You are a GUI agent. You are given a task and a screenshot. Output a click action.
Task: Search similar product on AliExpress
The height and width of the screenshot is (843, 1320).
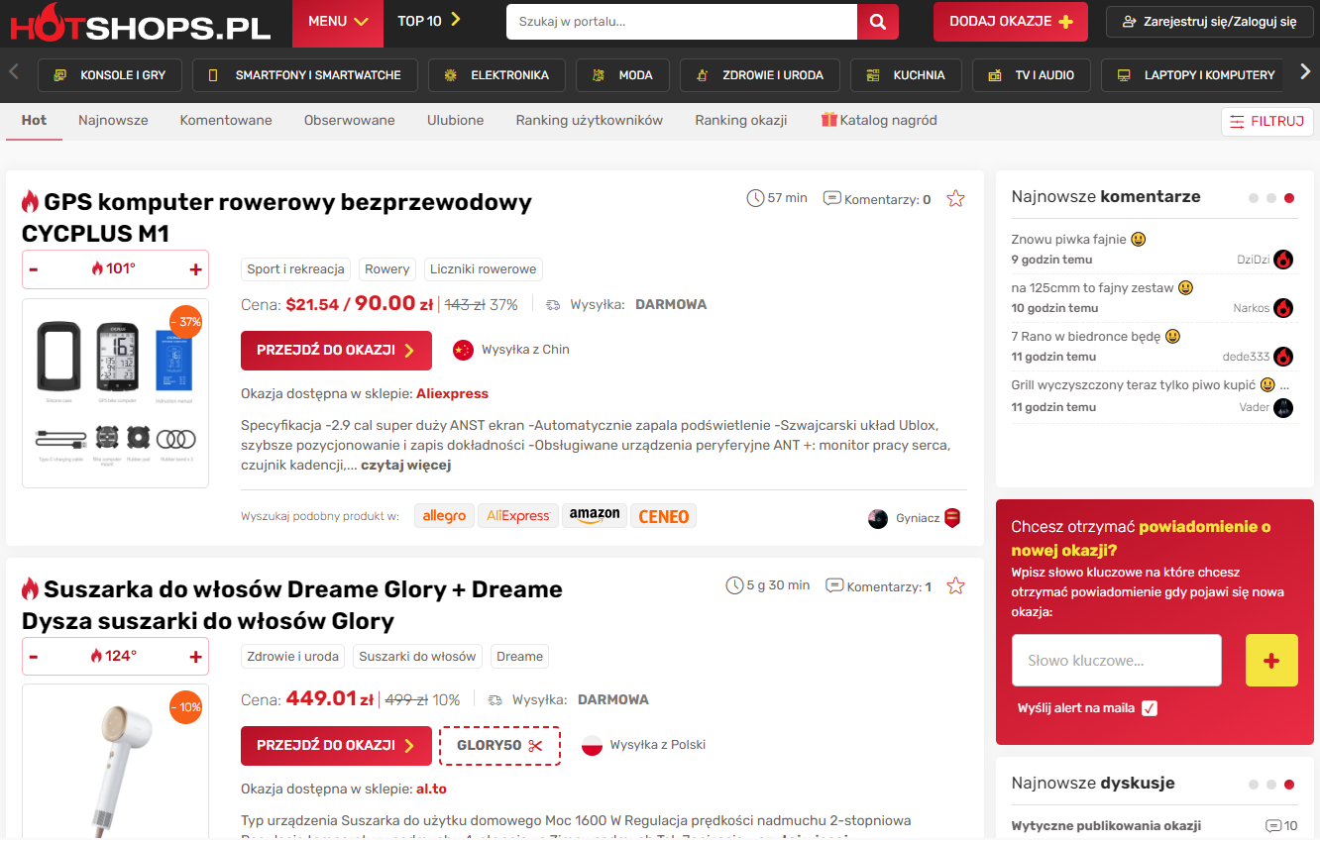tap(518, 516)
